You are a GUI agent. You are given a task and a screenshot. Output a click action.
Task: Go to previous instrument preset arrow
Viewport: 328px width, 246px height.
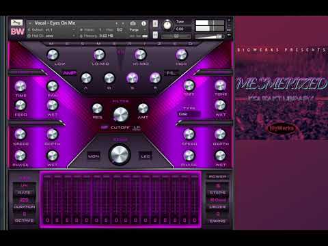tap(117, 23)
